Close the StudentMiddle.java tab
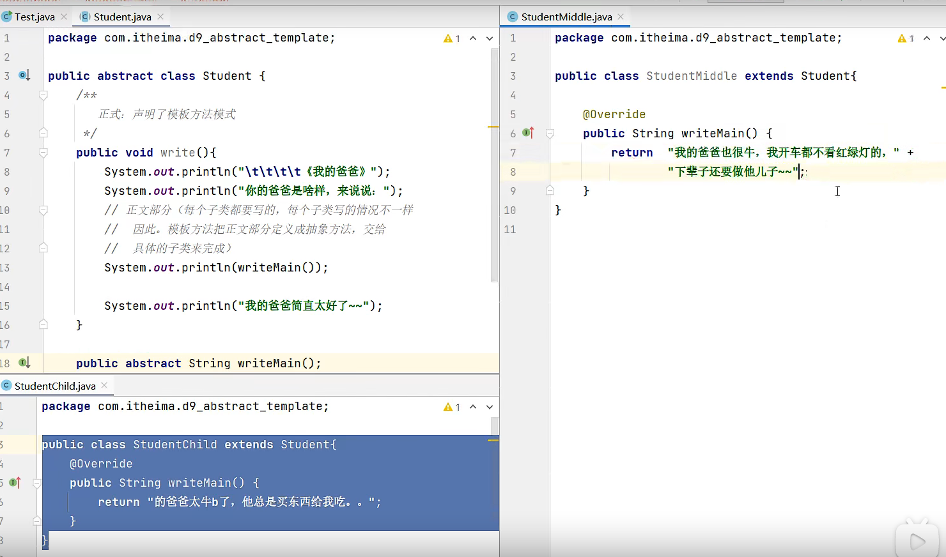Image resolution: width=946 pixels, height=557 pixels. point(621,17)
